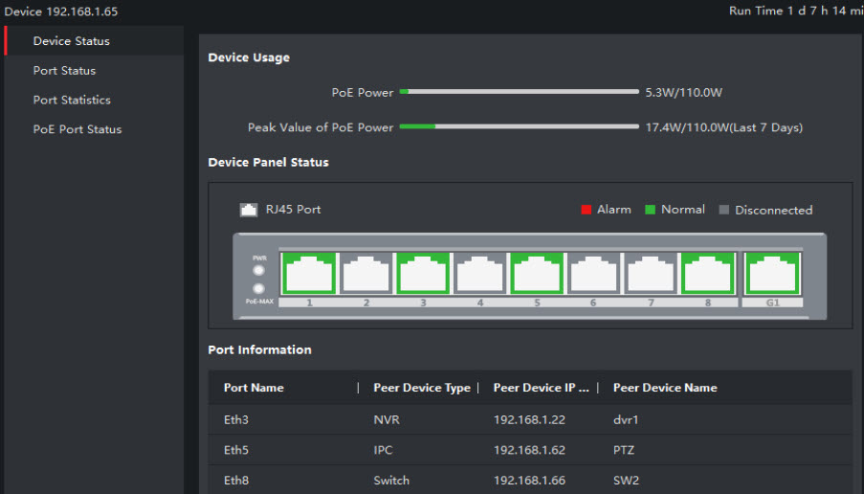Select port 8 connected to SW2
Image resolution: width=864 pixels, height=494 pixels.
click(707, 274)
